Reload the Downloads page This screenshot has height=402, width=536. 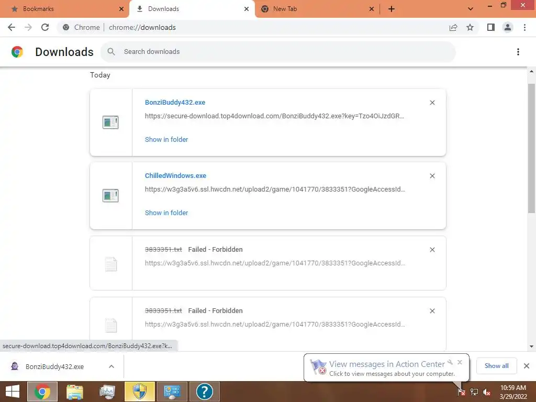[x=45, y=27]
